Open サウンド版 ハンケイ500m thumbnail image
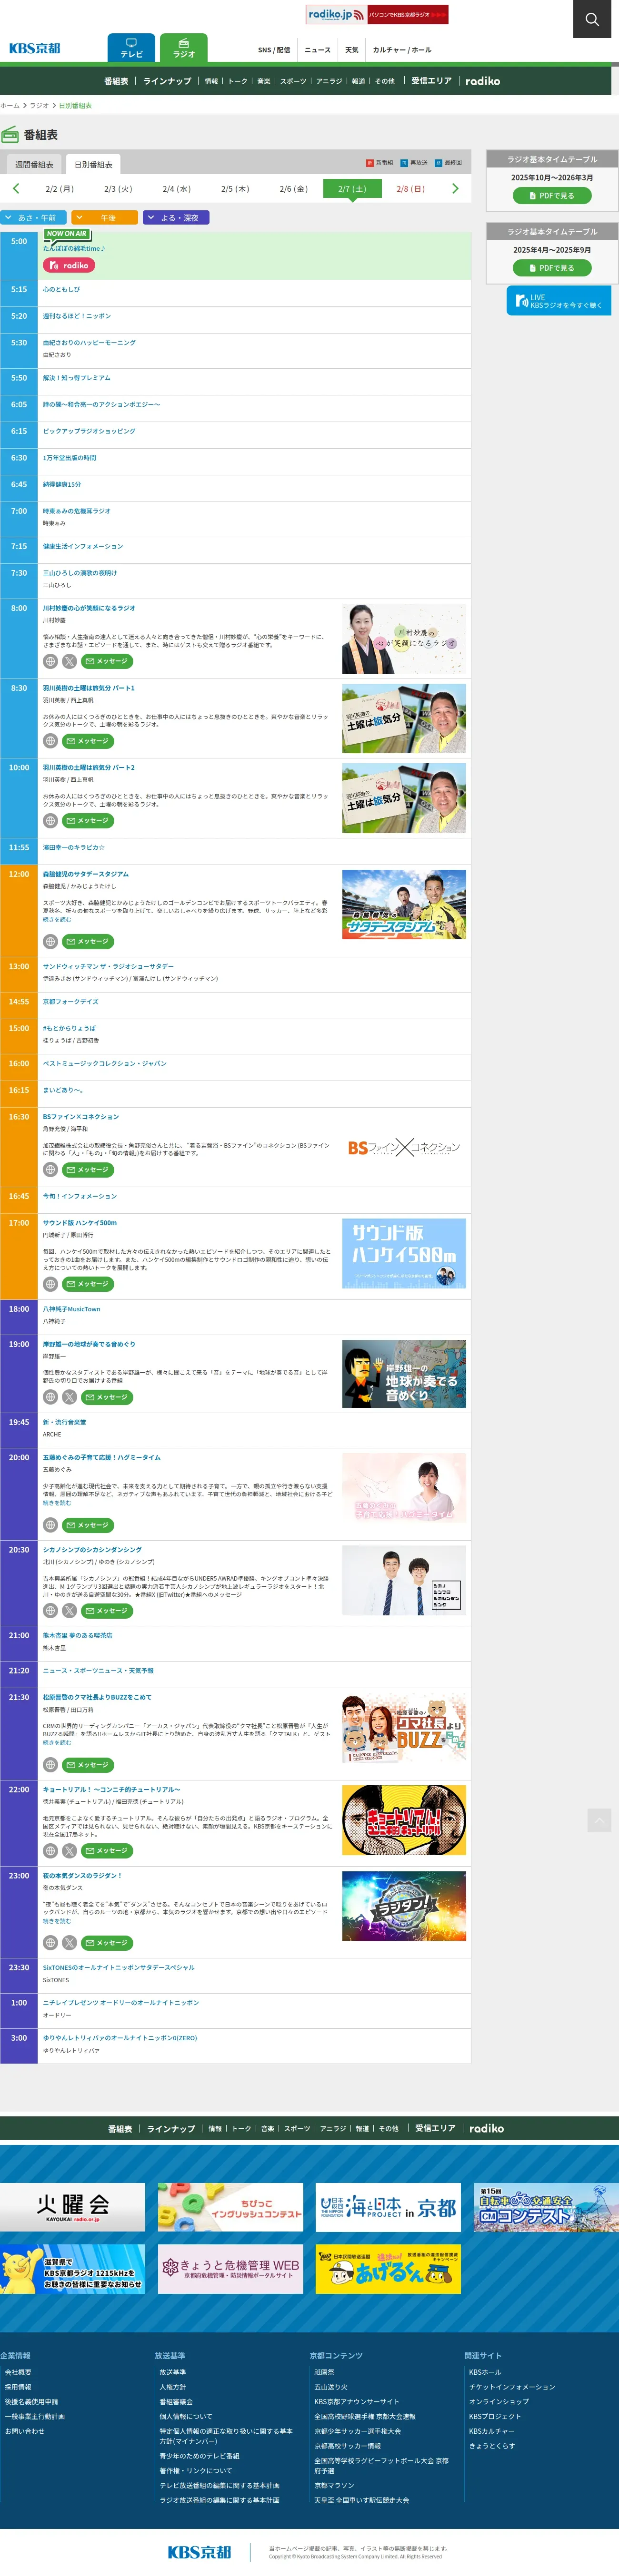This screenshot has height=2576, width=619. (404, 1253)
